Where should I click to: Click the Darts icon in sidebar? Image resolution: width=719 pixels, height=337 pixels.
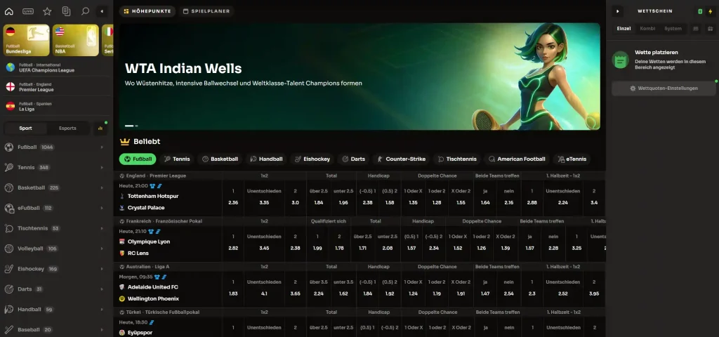[x=8, y=289]
